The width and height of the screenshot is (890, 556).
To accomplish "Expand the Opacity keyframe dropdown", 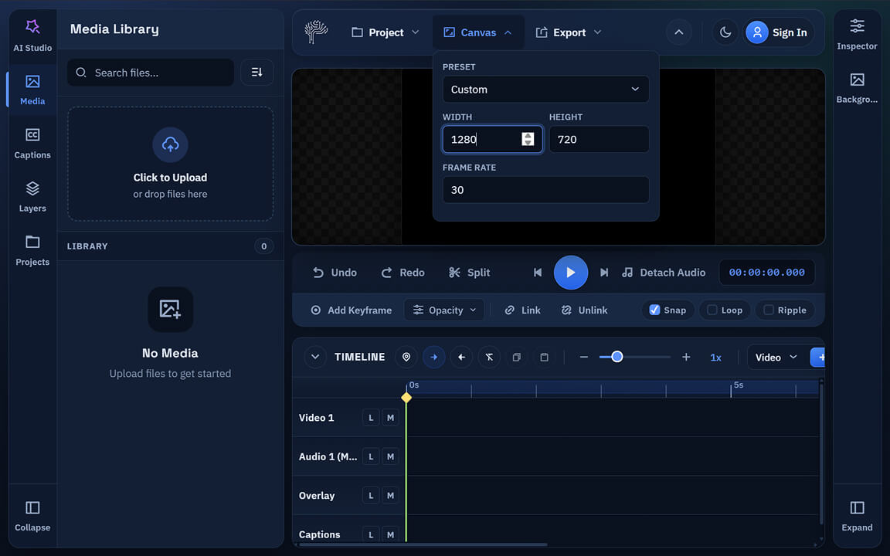I will point(444,310).
